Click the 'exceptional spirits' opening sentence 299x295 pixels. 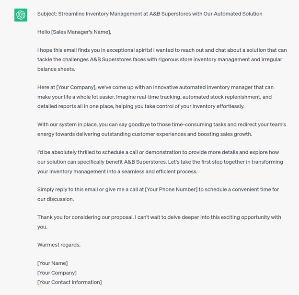(x=95, y=50)
